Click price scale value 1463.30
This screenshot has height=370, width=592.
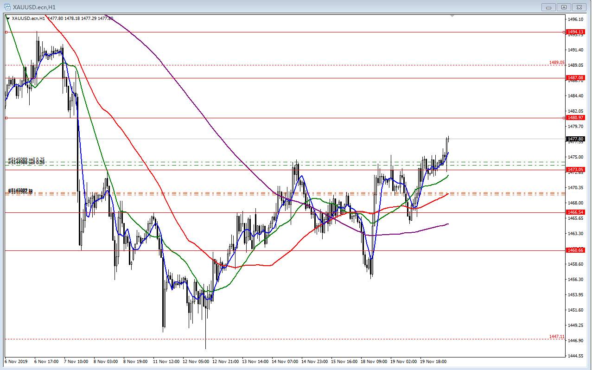575,234
